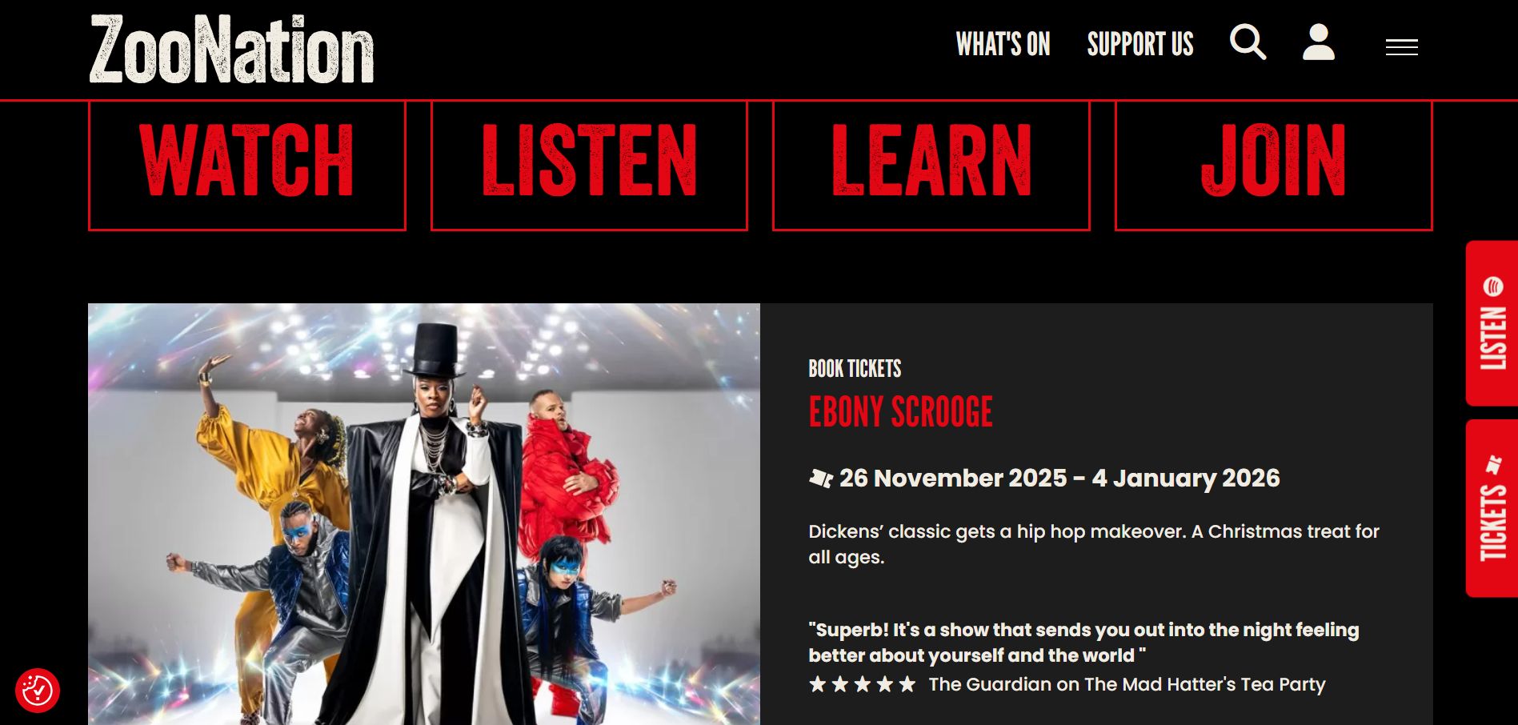Open the hamburger menu

1401,47
